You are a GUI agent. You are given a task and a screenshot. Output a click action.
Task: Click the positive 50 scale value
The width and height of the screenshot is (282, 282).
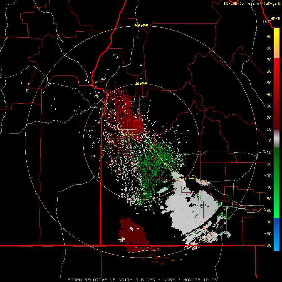(x=269, y=83)
